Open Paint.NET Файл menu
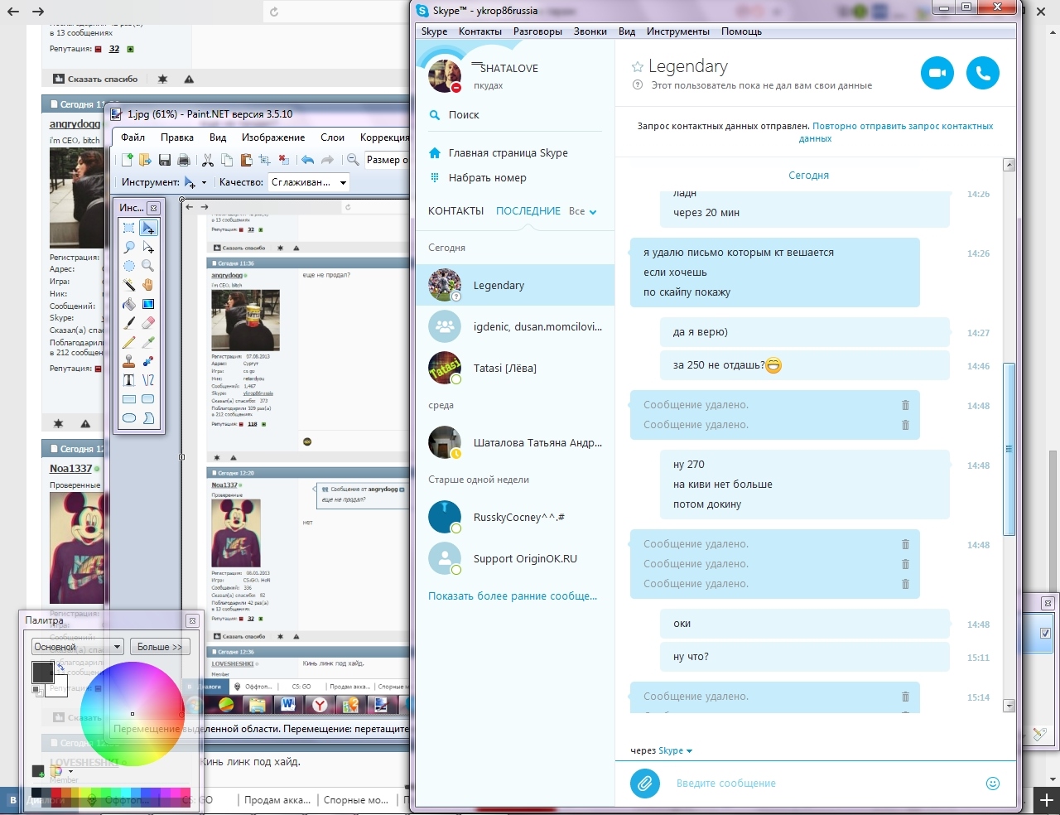The image size is (1060, 815). 132,137
